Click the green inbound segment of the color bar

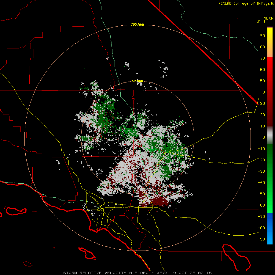point(270,178)
